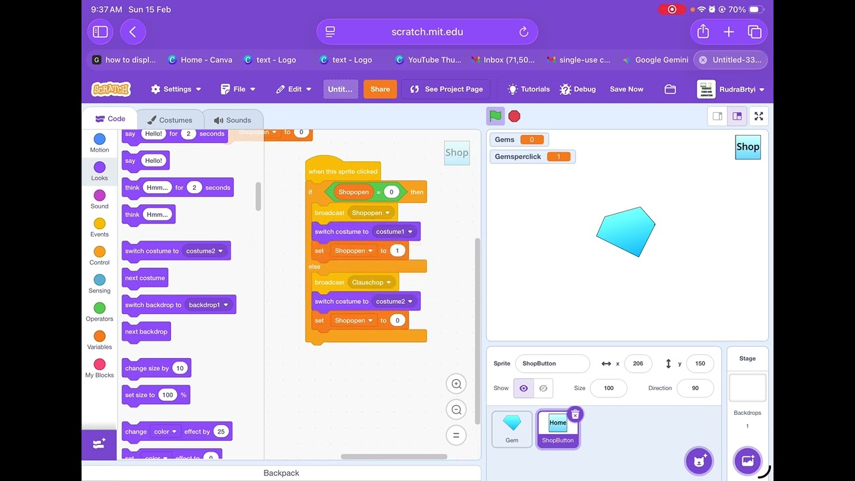The width and height of the screenshot is (855, 481).
Task: Show the Safari tab overview
Action: tap(755, 31)
